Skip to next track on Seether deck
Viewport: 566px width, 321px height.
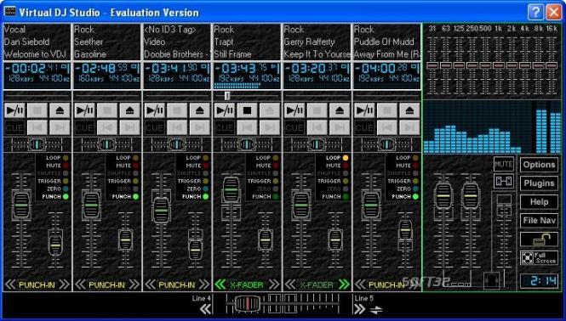tap(129, 127)
